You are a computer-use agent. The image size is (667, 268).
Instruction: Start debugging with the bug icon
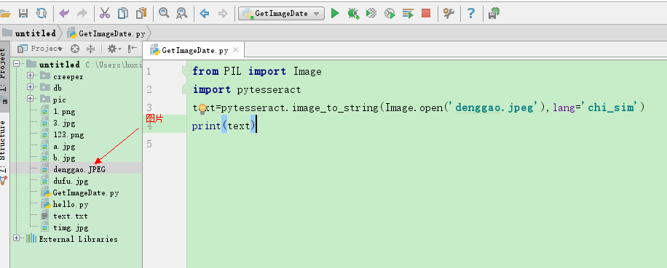click(353, 14)
